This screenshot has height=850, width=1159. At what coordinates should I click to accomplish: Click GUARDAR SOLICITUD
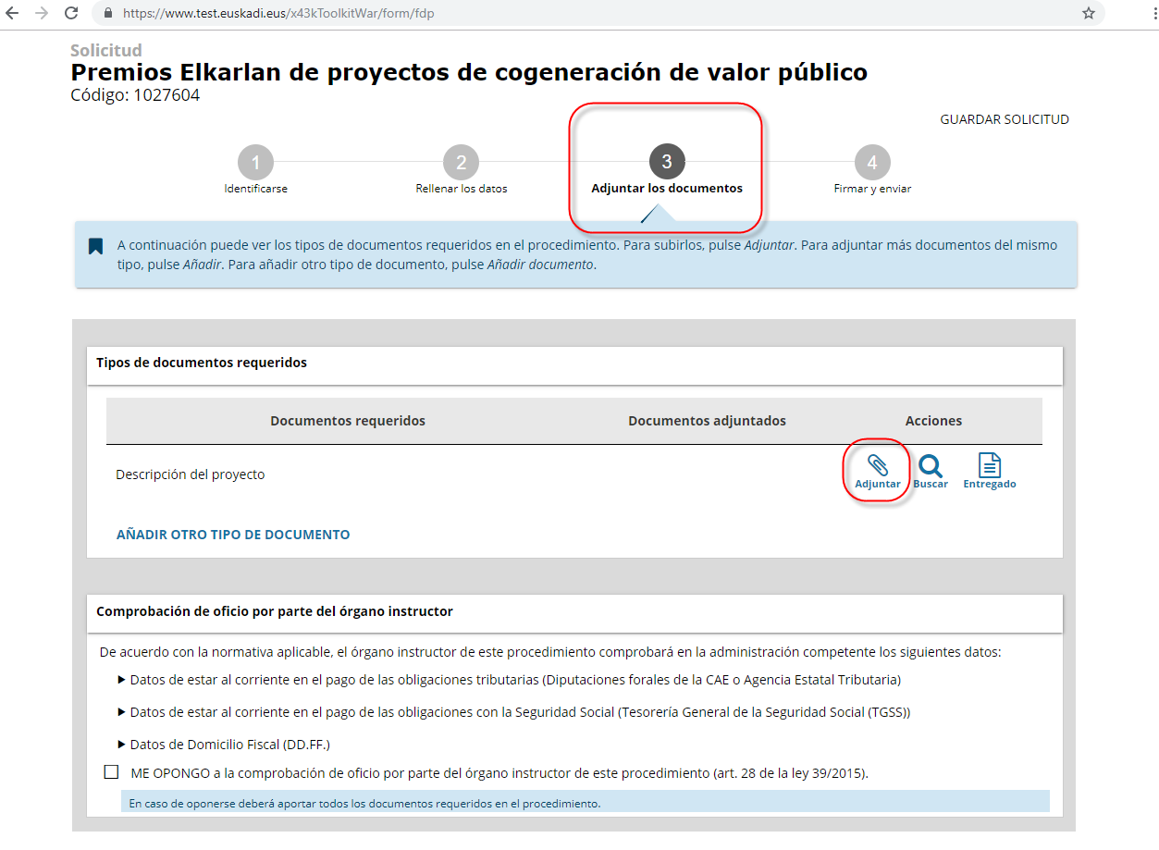point(1004,119)
